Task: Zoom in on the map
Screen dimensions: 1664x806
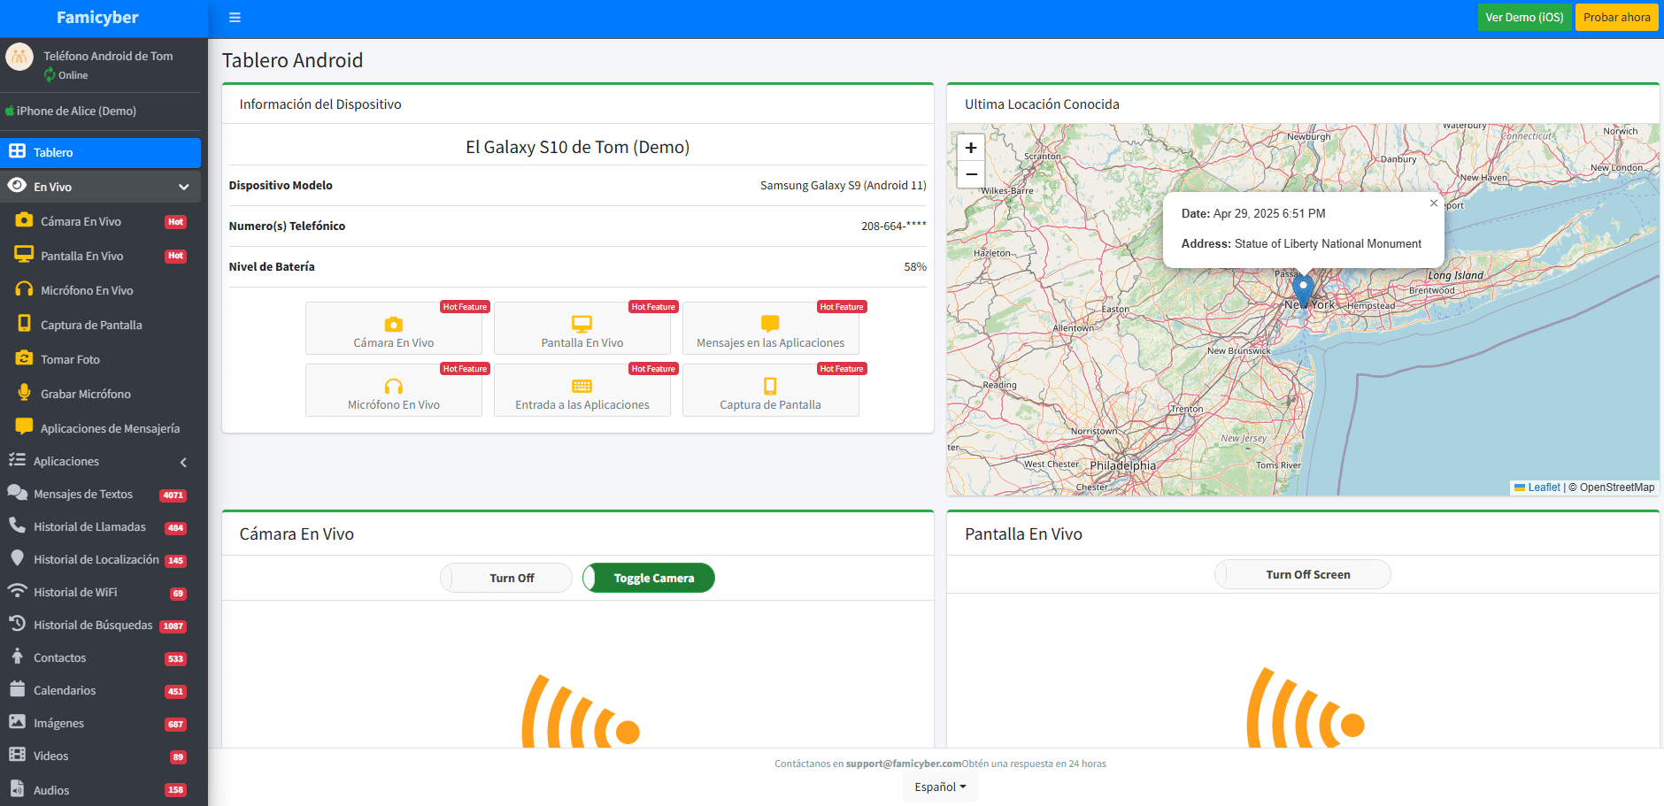Action: (971, 148)
